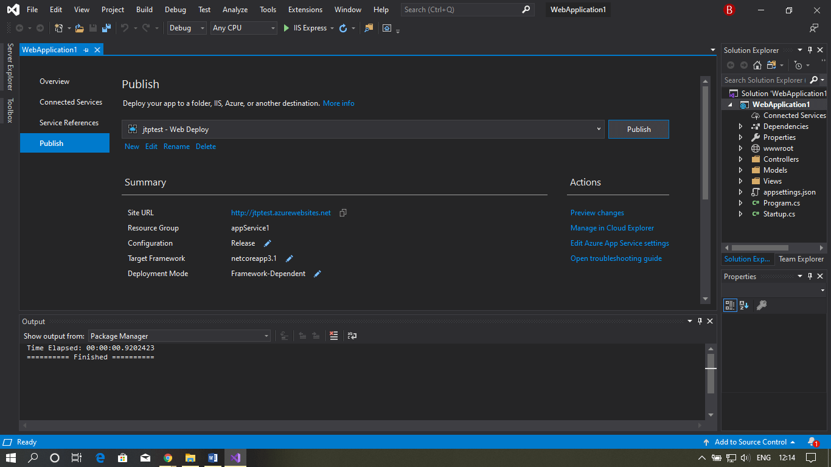831x467 pixels.
Task: Select Connected Services in left navigation
Action: tap(71, 102)
